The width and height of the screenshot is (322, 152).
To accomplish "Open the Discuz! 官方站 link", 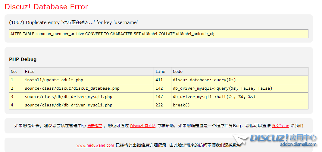I will pyautogui.click(x=143, y=126).
